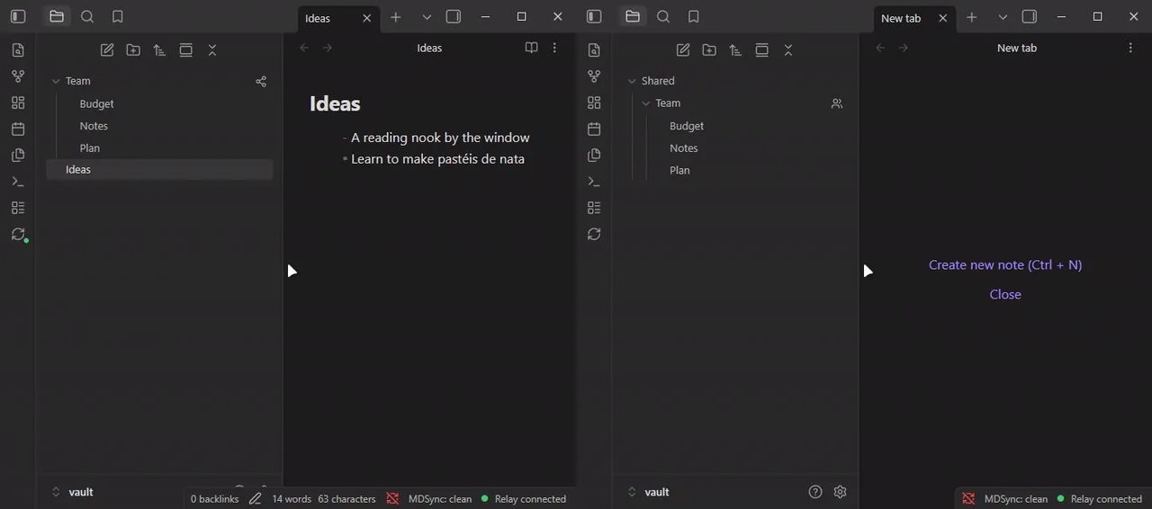Open quick switcher in Ideas window ribbon
This screenshot has height=509, width=1152.
[18, 50]
